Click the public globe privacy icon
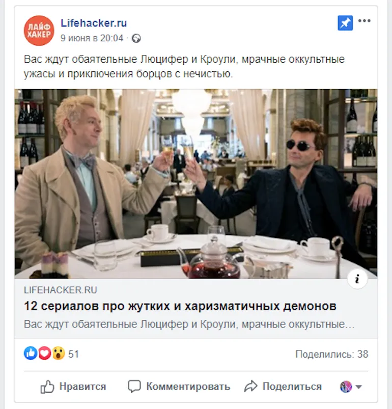 pyautogui.click(x=136, y=39)
